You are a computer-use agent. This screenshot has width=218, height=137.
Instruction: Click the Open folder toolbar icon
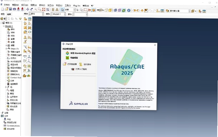(6, 9)
